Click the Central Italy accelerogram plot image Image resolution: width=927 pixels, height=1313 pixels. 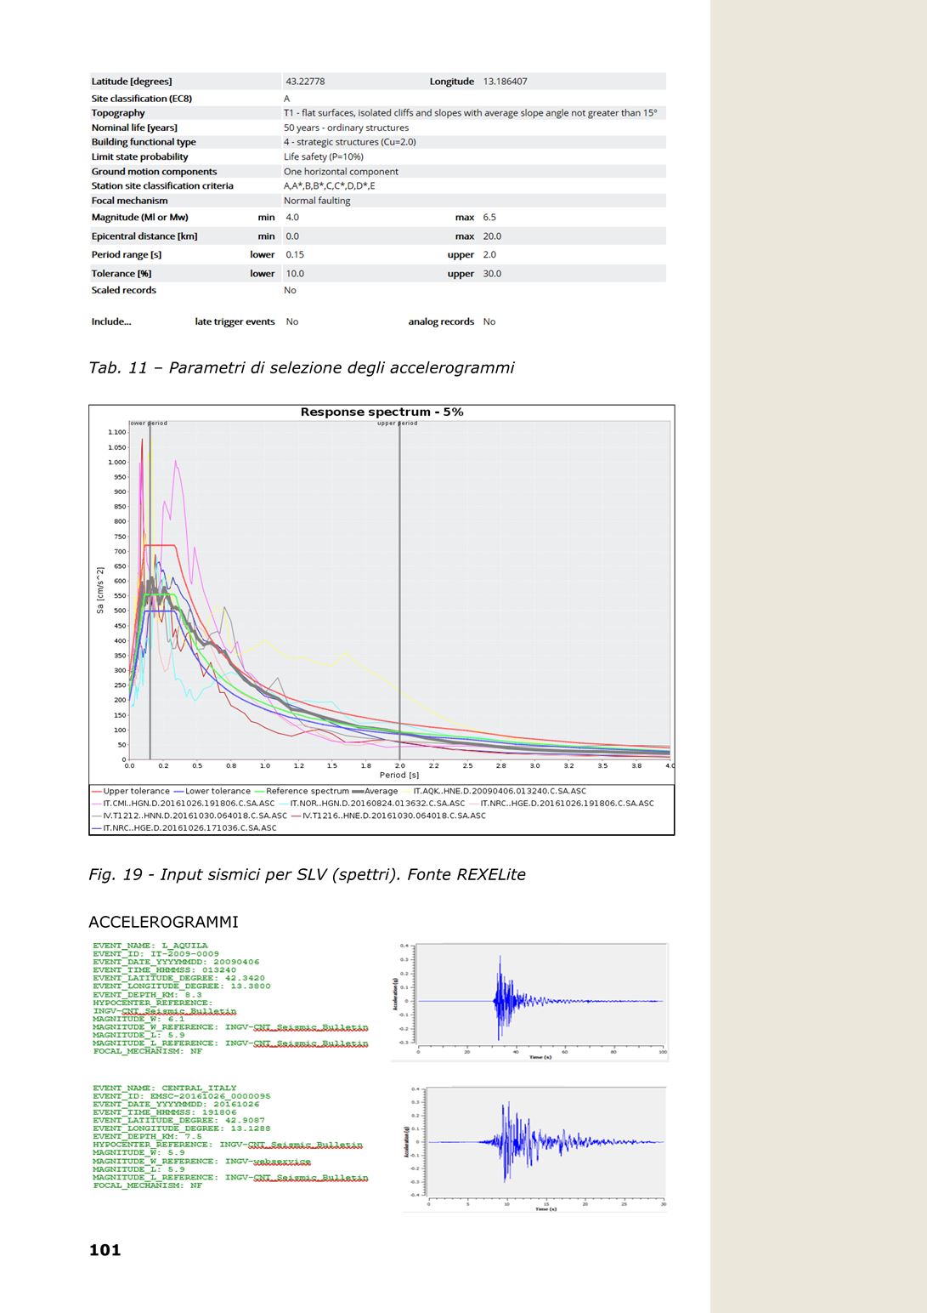coord(534,1148)
